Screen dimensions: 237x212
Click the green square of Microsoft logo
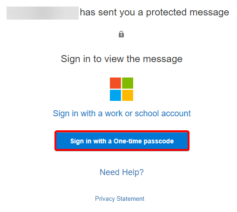tap(128, 83)
